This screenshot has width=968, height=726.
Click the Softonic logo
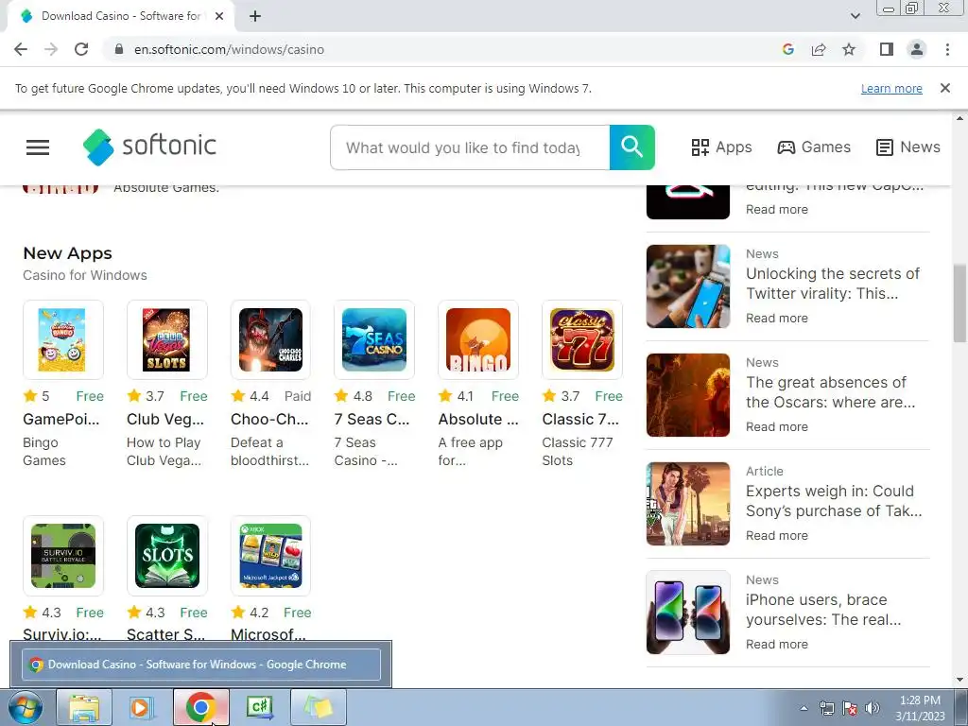tap(149, 147)
